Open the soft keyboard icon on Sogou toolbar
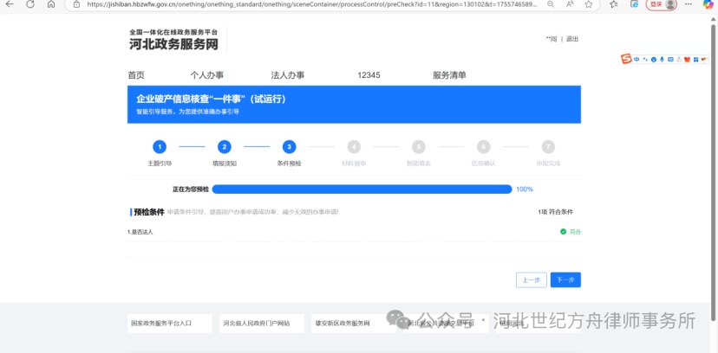 click(x=670, y=60)
